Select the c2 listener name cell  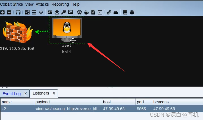[17, 109]
